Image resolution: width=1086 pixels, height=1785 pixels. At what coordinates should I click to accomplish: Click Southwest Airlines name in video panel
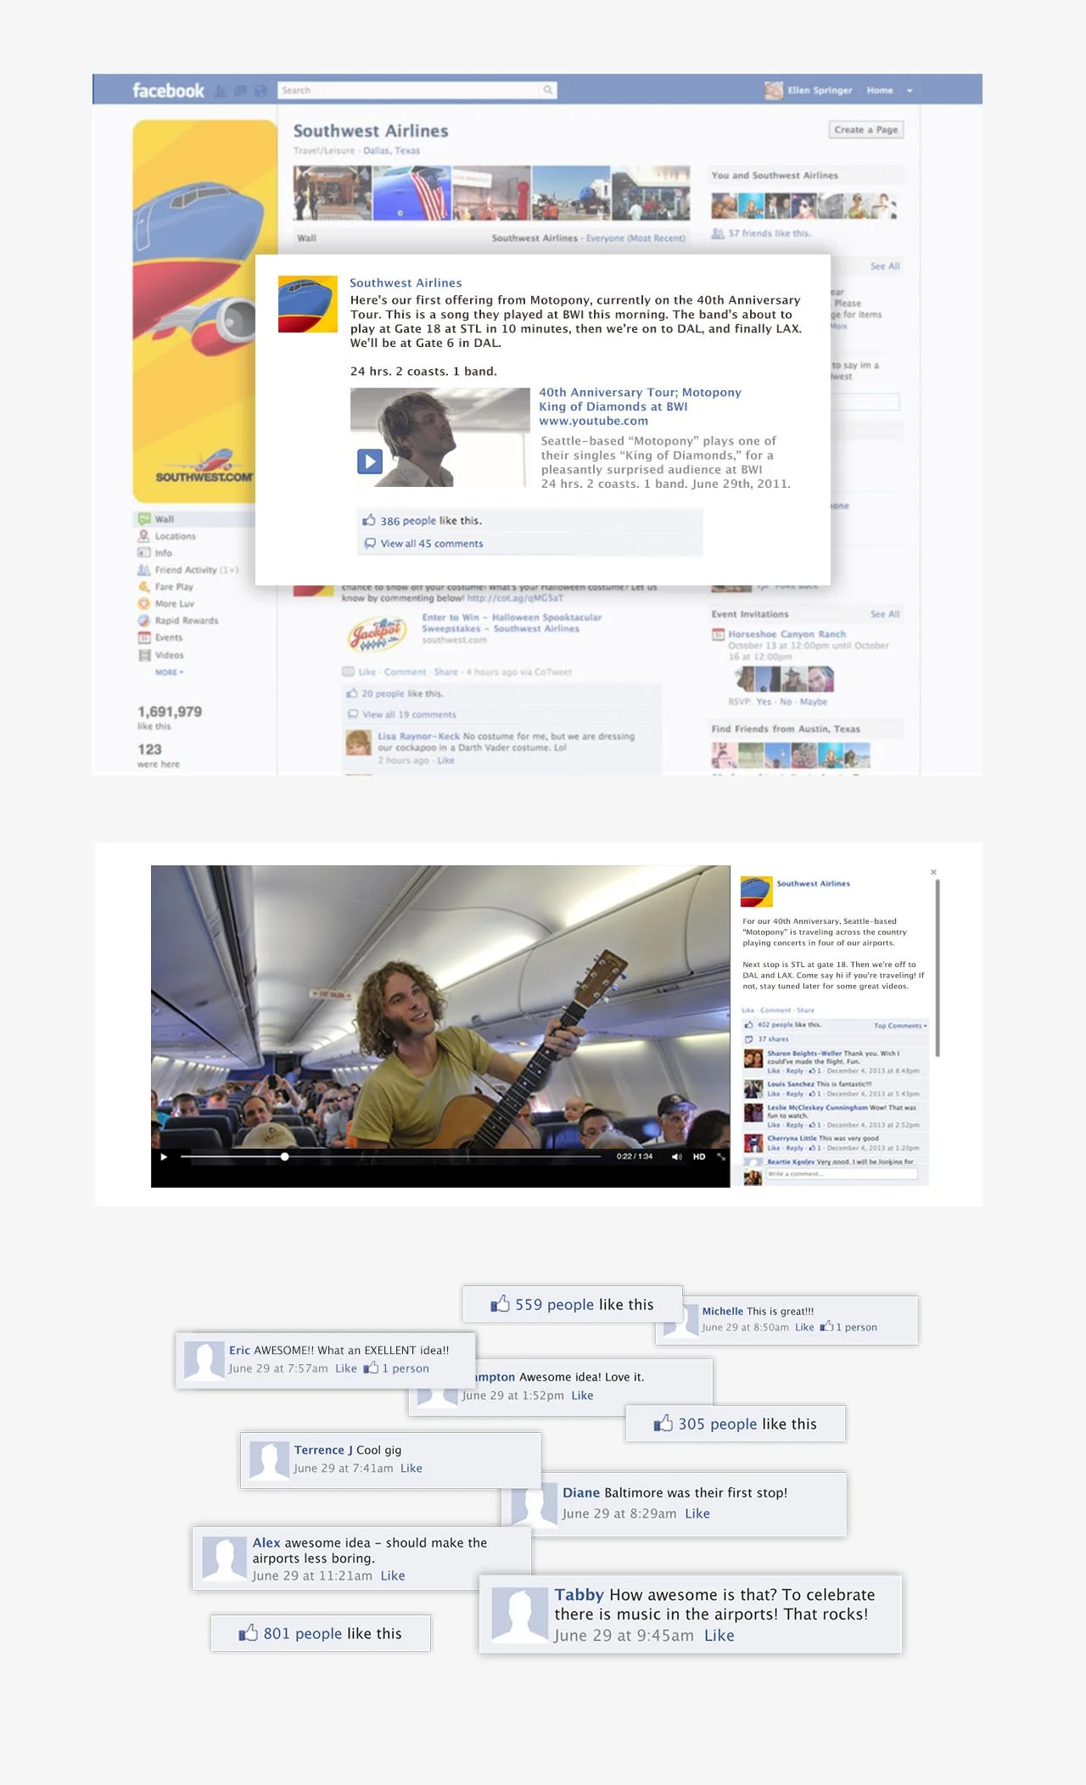pyautogui.click(x=813, y=883)
